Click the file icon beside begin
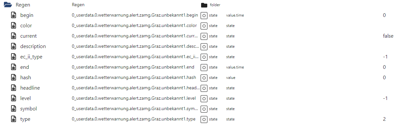397x125 pixels. click(14, 15)
